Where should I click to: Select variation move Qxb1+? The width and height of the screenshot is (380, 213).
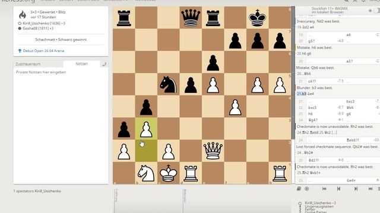click(x=315, y=173)
